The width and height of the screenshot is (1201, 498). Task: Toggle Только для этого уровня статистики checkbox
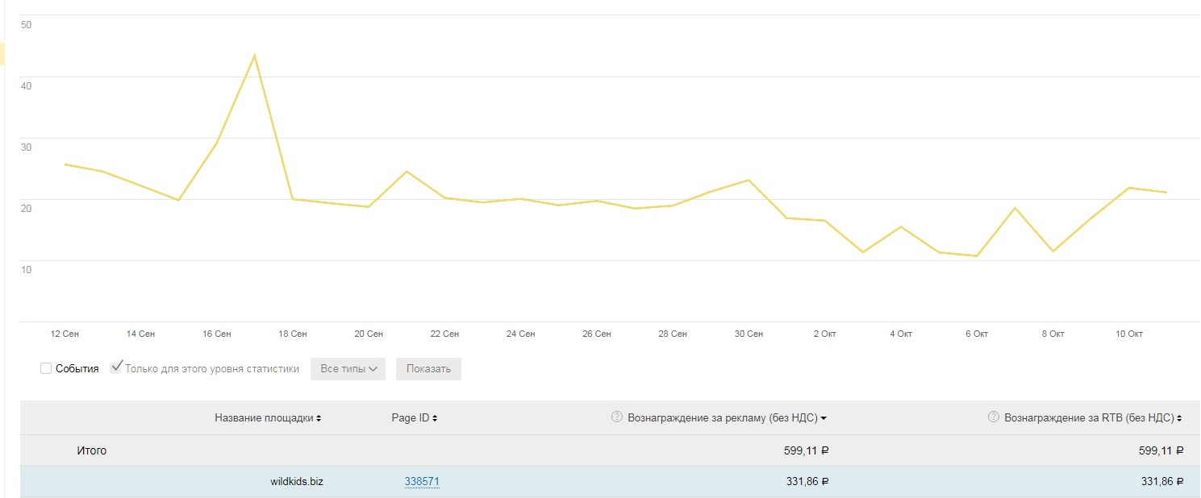(x=116, y=368)
